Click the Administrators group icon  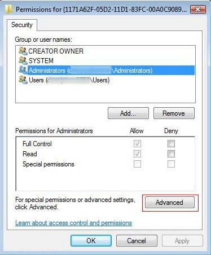coord(23,70)
